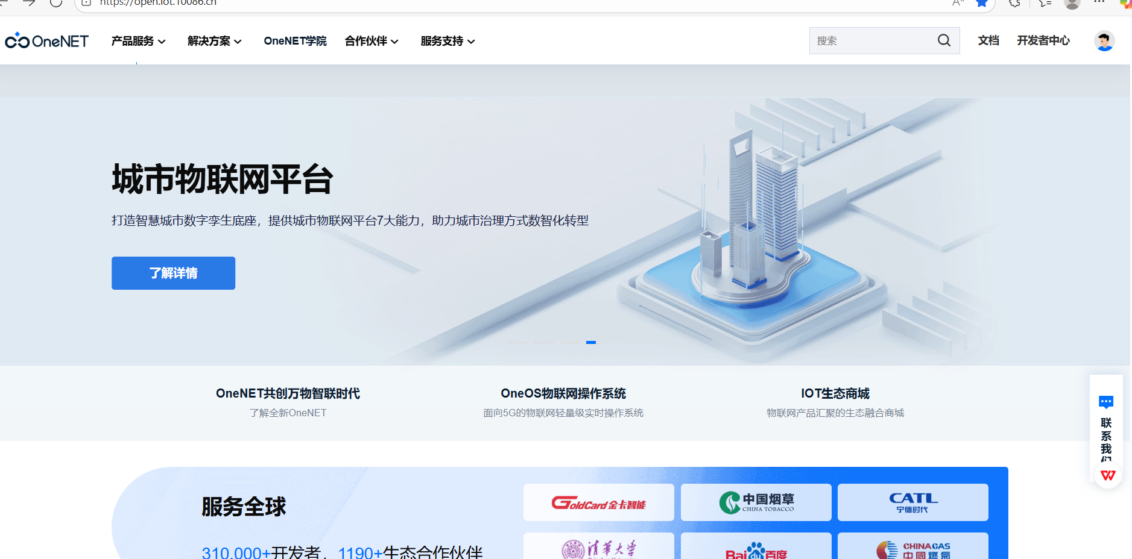
Task: Click the search magnifier icon
Action: (944, 40)
